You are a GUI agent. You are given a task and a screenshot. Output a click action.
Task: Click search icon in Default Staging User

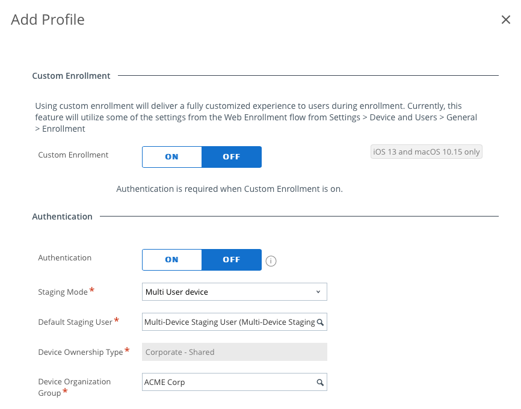click(321, 322)
